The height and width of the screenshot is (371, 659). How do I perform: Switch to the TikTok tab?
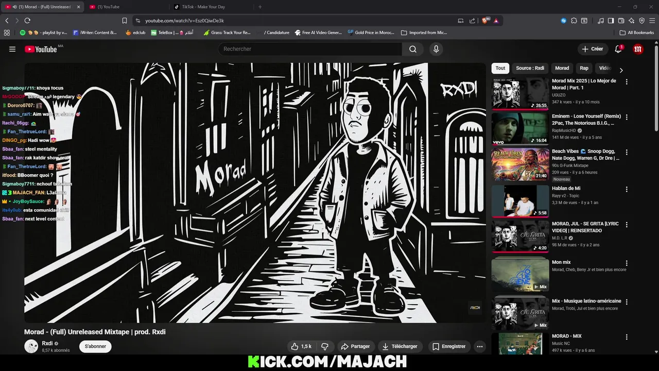(211, 7)
